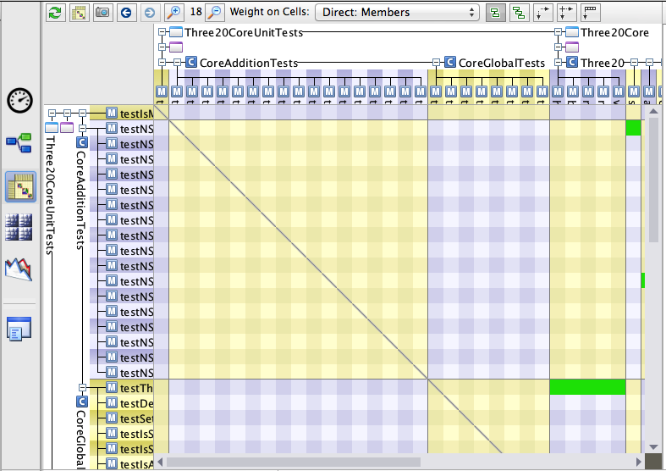Open the trend chart sidebar view
666x471 pixels.
pos(19,269)
